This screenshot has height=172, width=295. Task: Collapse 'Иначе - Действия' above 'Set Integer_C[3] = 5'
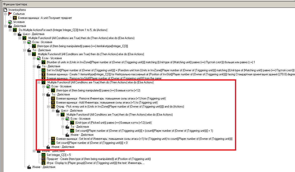(34, 151)
